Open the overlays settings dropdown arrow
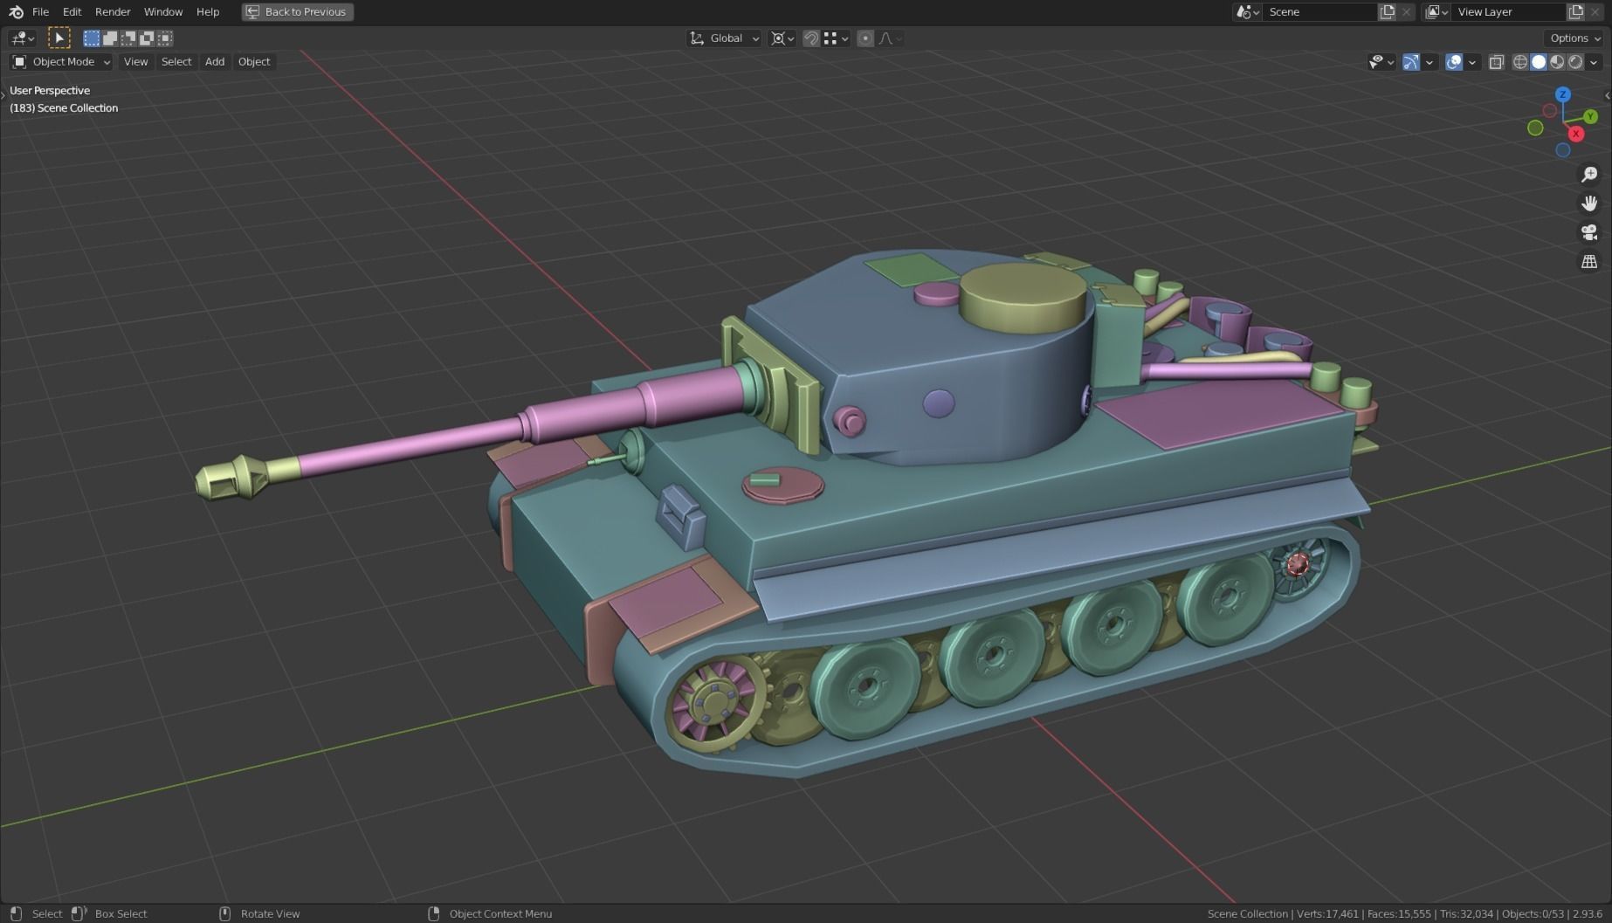This screenshot has width=1612, height=923. [1472, 62]
